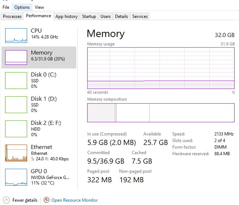Go to the Startup tab
The height and width of the screenshot is (205, 239).
[89, 16]
